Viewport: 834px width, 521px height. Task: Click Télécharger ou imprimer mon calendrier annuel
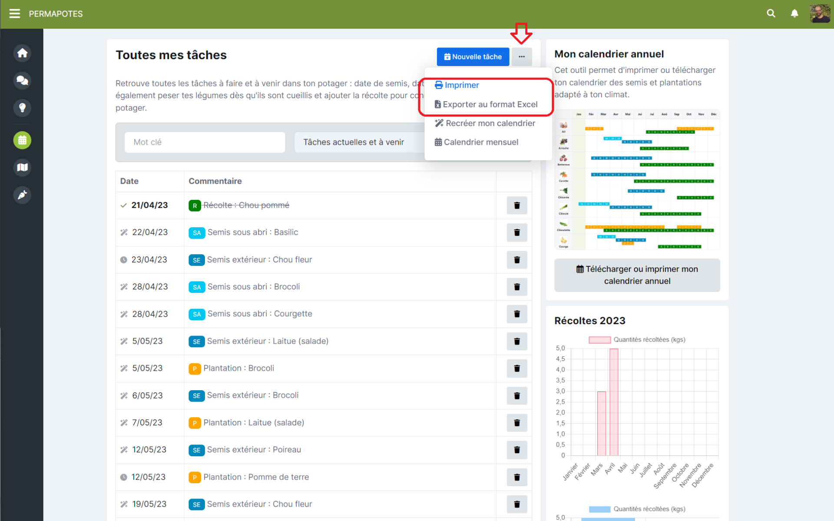pos(637,275)
